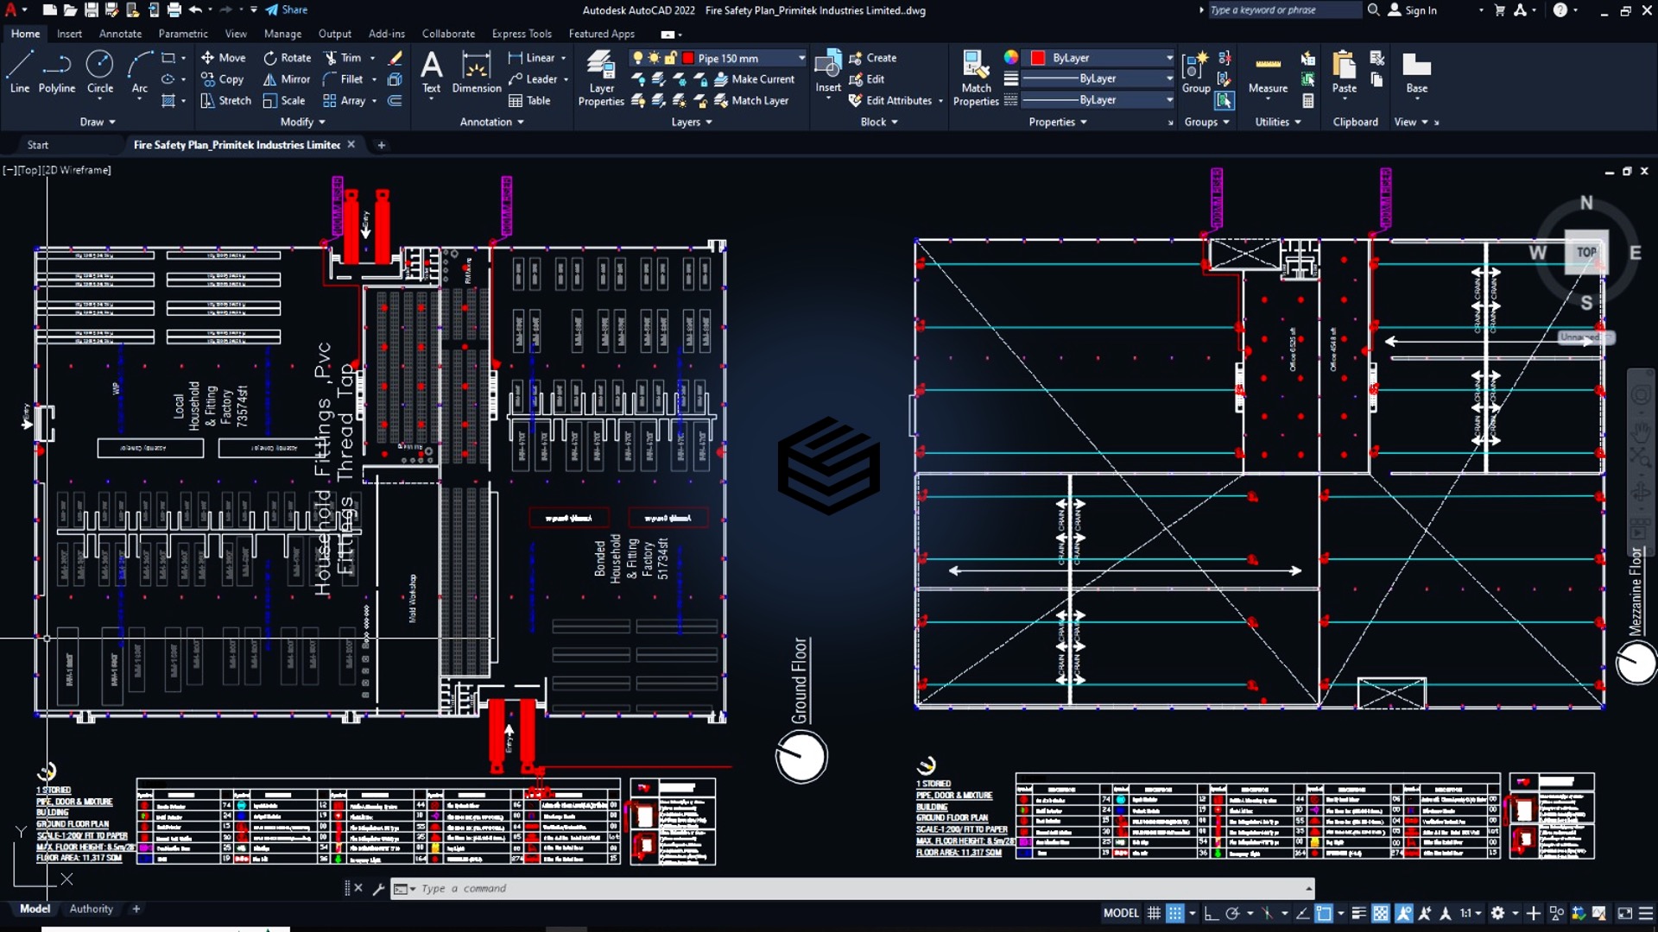Open the Layer Properties manager
1658x932 pixels.
point(601,78)
